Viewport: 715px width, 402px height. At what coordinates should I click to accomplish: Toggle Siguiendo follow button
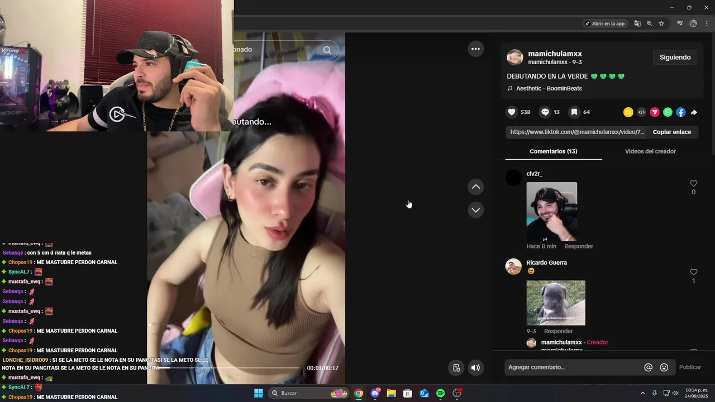(x=675, y=58)
